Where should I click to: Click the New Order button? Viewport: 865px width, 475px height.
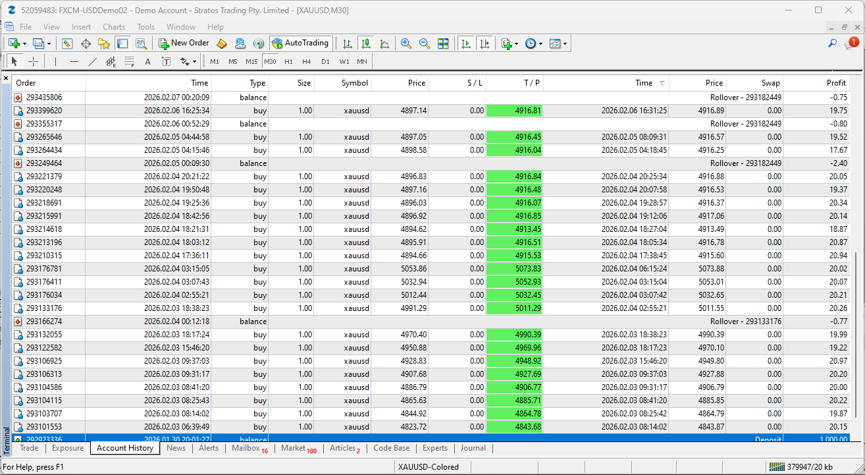tap(184, 43)
